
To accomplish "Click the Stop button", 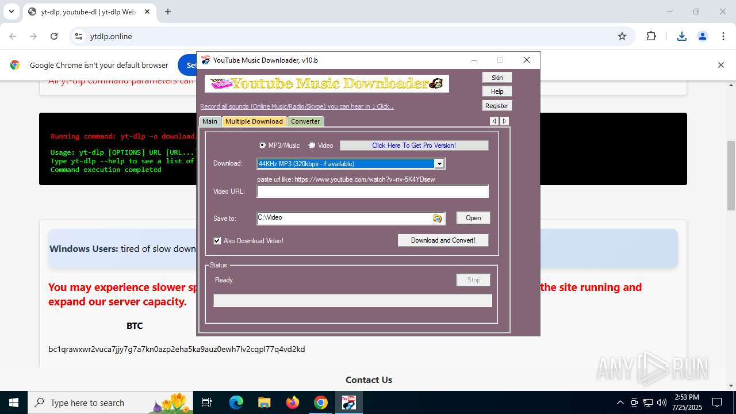I will point(474,280).
